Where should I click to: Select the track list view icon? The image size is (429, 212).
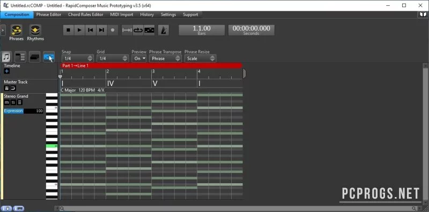[x=20, y=57]
